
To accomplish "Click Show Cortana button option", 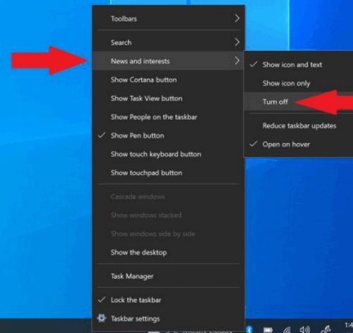I will [168, 80].
